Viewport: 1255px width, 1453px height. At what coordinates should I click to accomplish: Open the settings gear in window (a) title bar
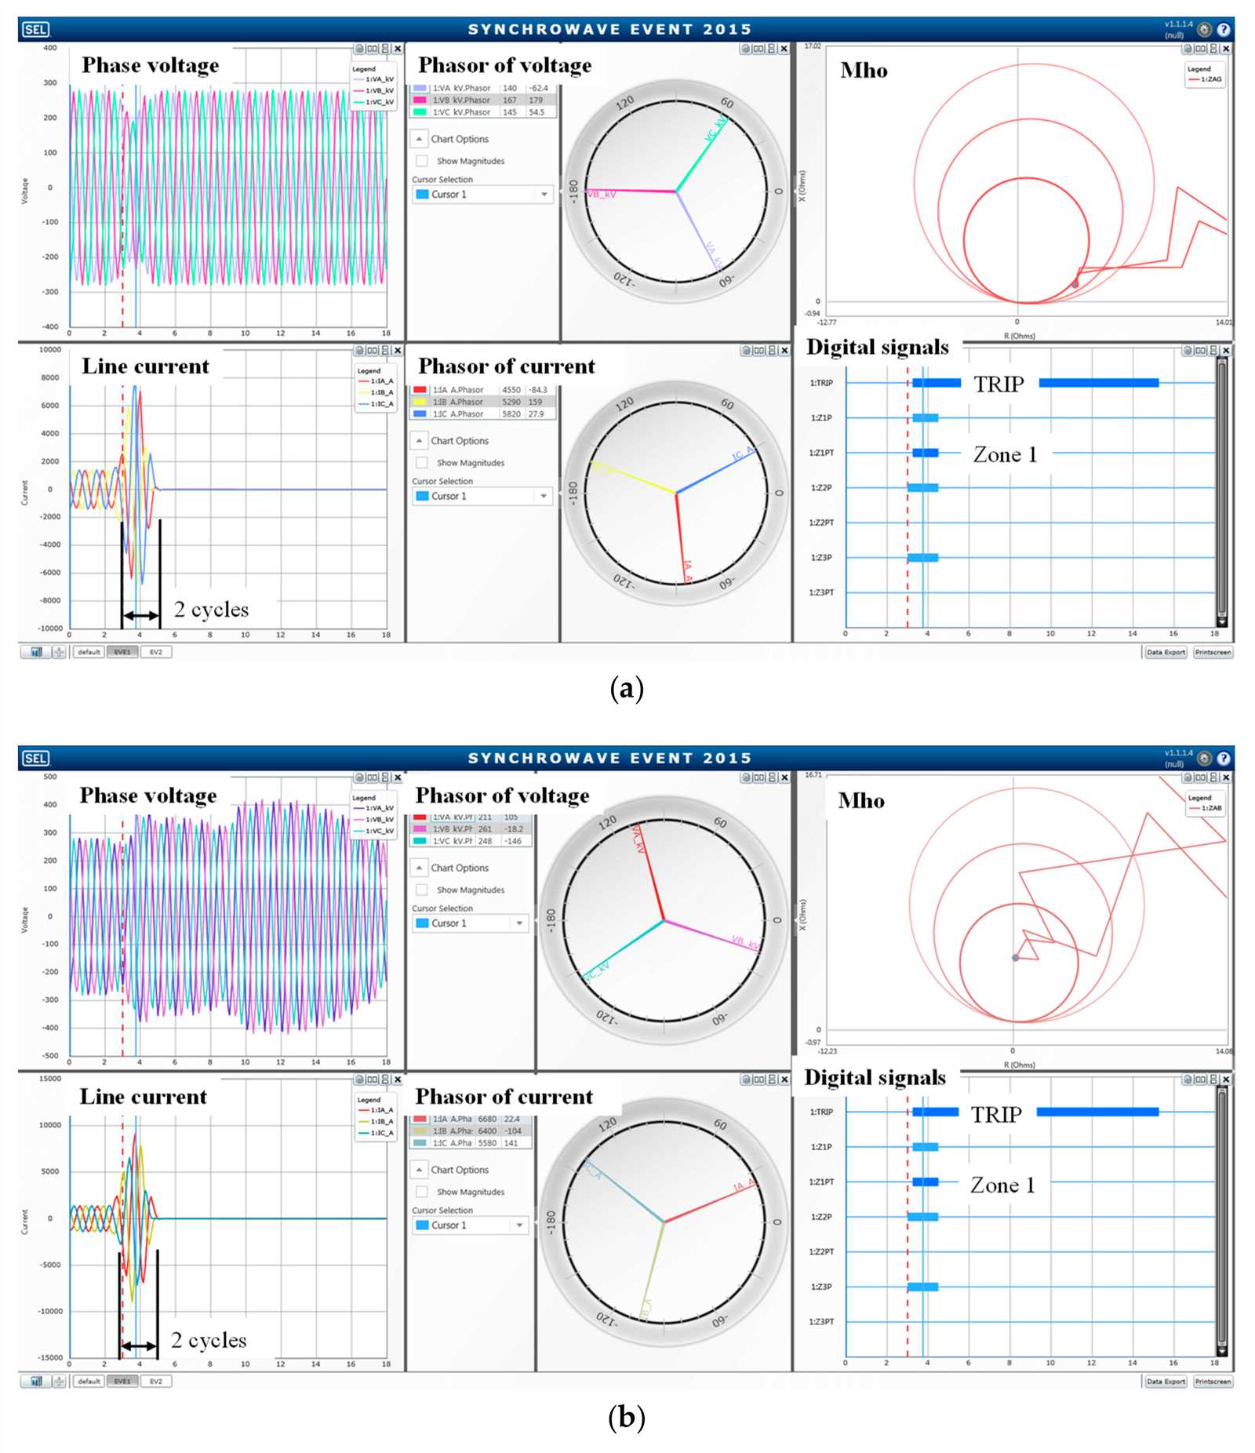tap(1204, 30)
